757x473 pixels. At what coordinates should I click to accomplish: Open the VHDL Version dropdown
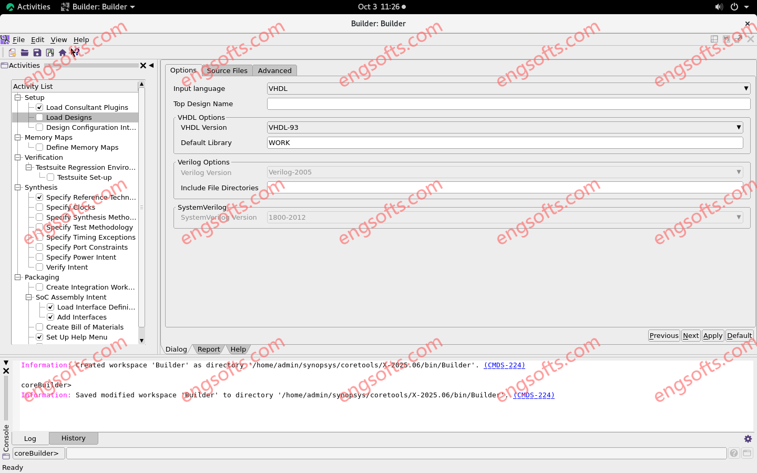click(x=505, y=128)
